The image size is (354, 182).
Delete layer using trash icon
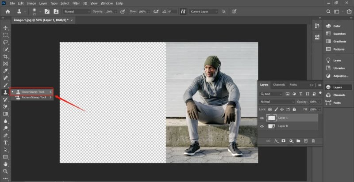point(313,140)
